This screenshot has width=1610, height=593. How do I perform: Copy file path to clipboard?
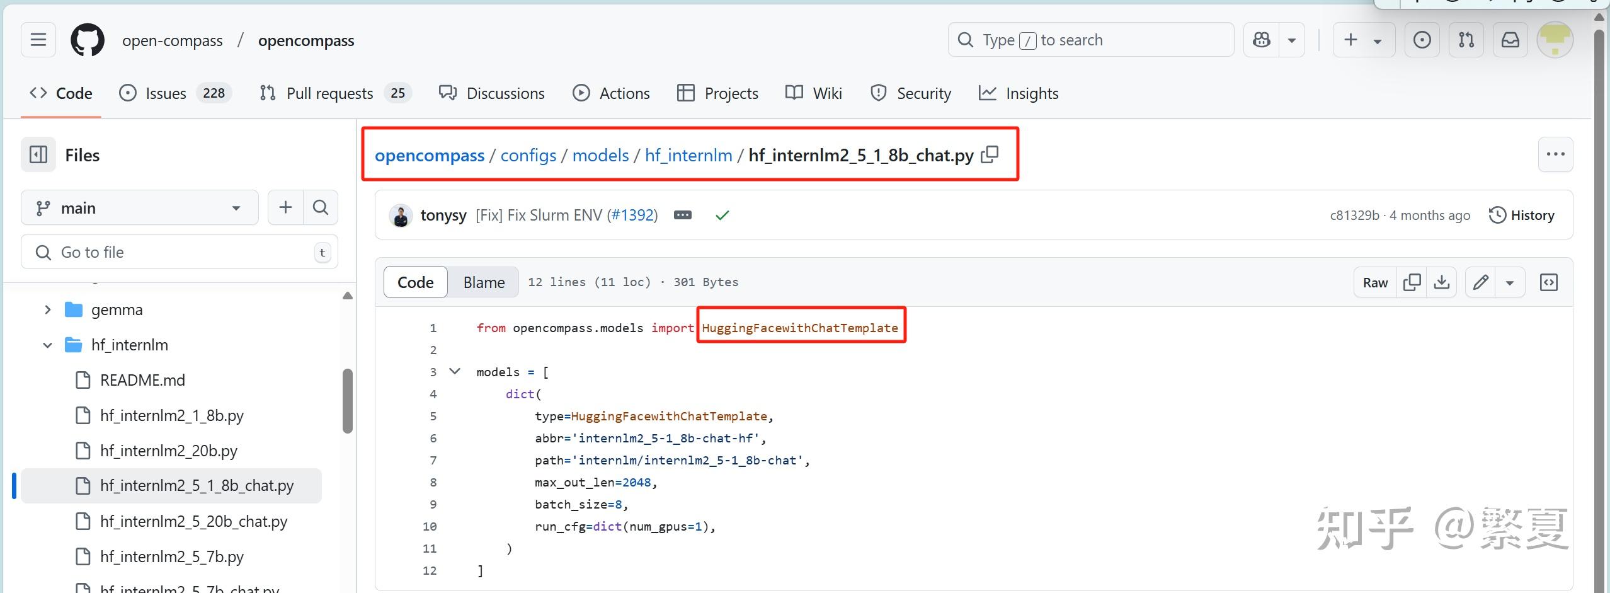(x=990, y=154)
